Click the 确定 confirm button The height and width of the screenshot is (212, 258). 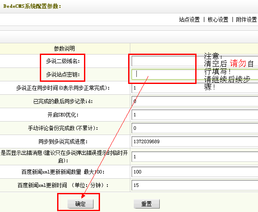[x=81, y=204]
